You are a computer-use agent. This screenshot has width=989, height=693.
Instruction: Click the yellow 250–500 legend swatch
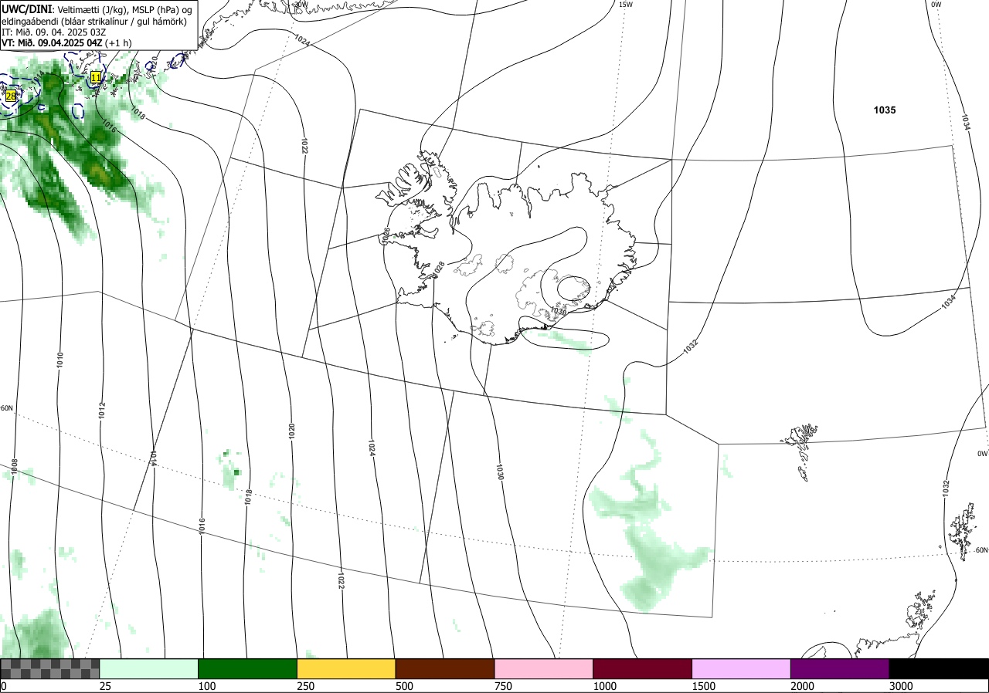tap(346, 668)
